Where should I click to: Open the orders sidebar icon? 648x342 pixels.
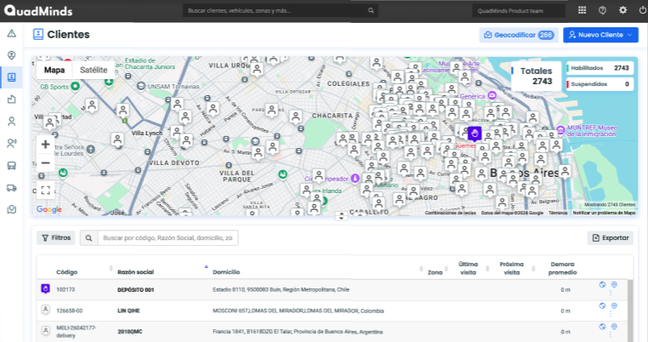tap(12, 100)
